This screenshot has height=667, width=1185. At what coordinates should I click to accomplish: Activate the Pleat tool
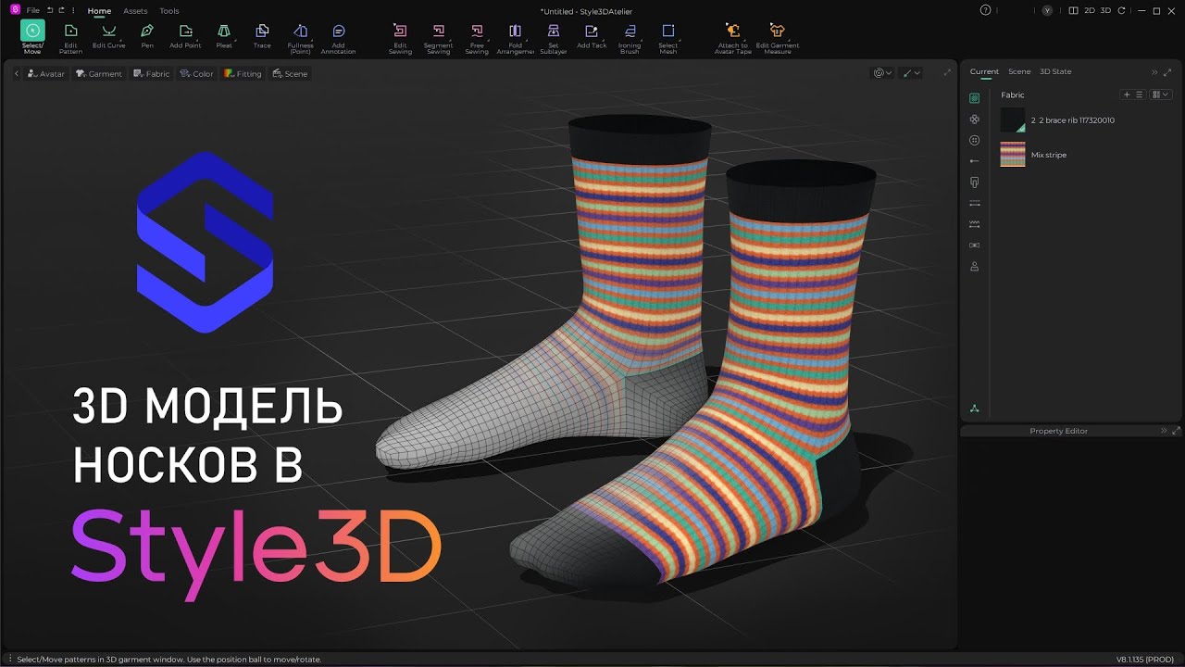[x=224, y=36]
